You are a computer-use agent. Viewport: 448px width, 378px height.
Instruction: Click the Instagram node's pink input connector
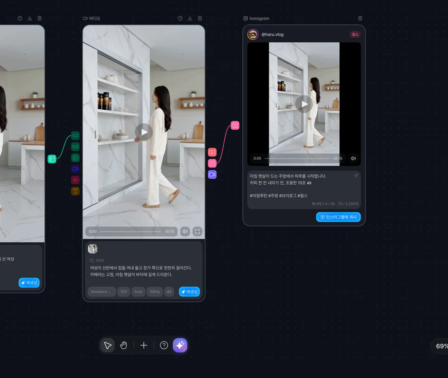tap(235, 125)
